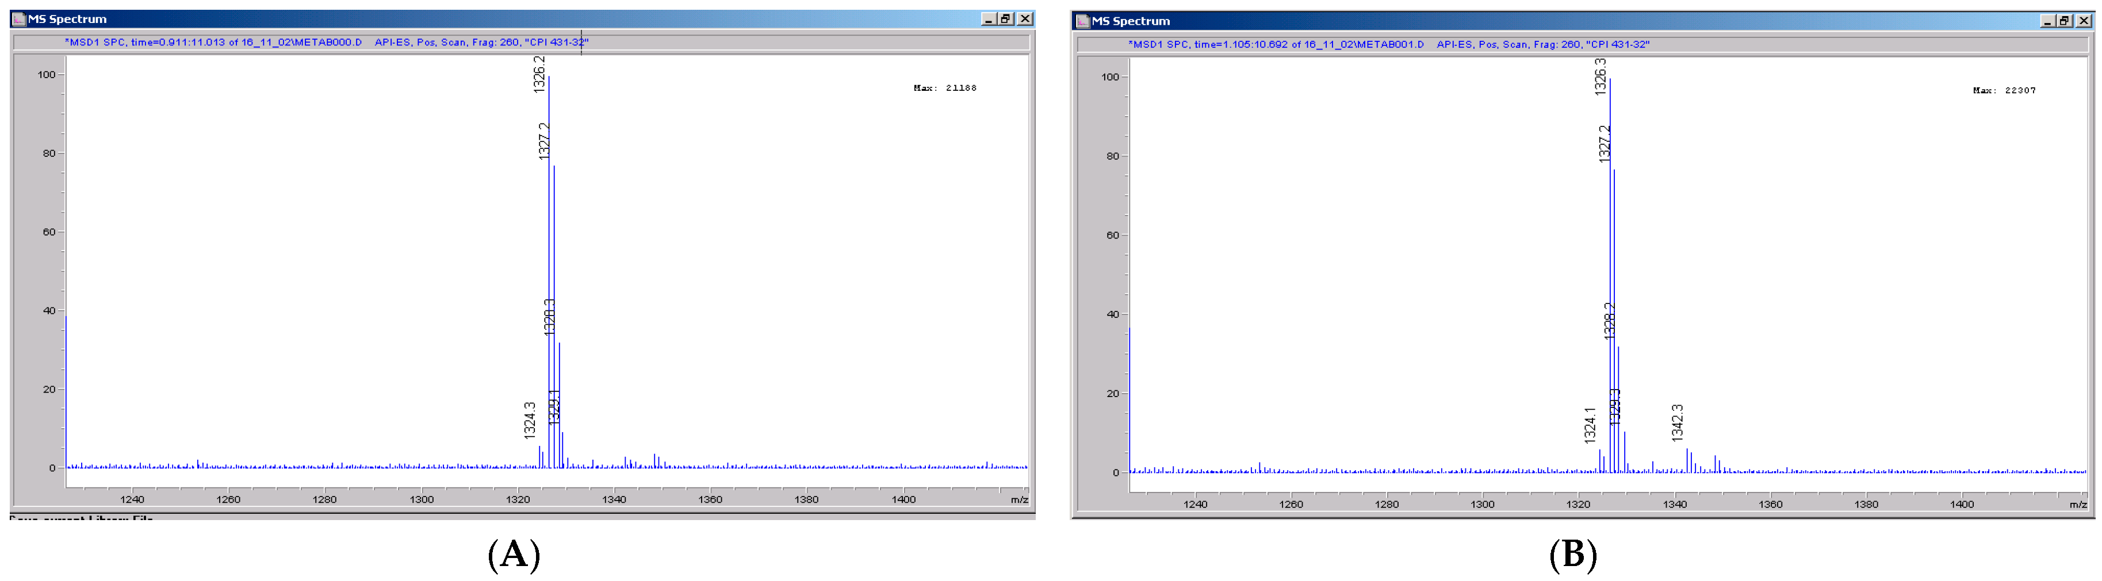Image resolution: width=2102 pixels, height=581 pixels.
Task: Click the MS Spectrum icon in right window title bar
Action: [1083, 21]
